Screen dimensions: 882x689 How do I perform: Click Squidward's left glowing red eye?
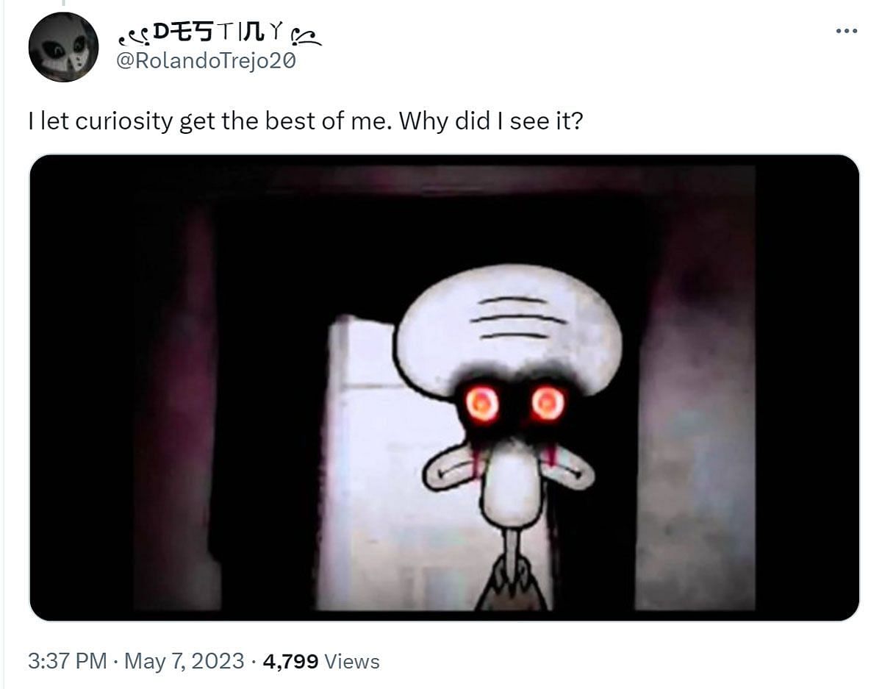pos(482,404)
